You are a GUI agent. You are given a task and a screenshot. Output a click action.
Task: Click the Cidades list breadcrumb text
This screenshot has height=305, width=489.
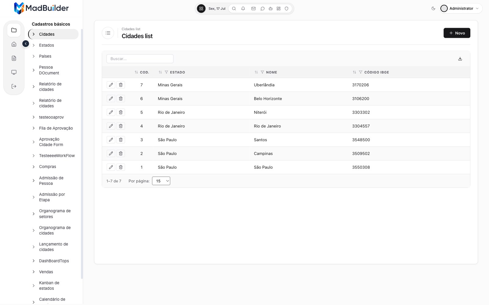131,29
